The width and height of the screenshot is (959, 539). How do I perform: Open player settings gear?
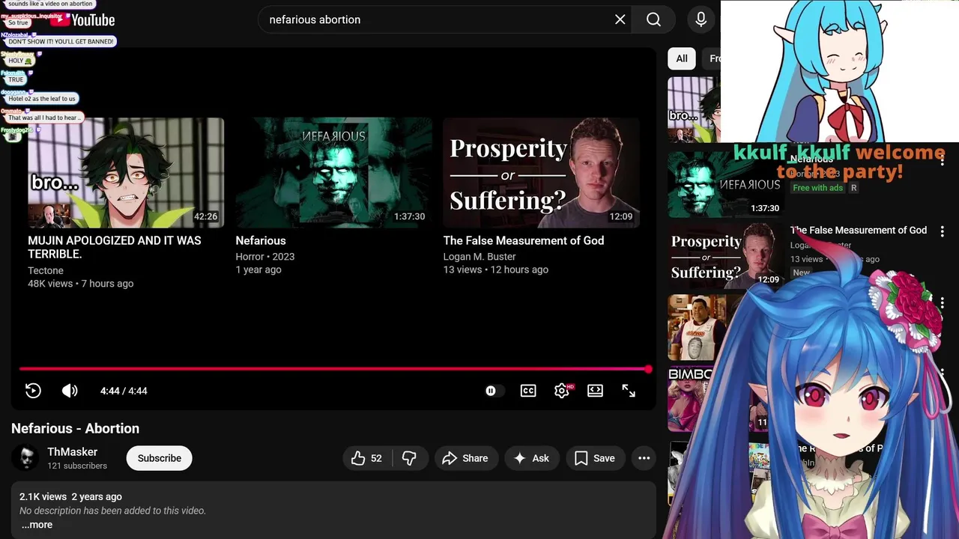pos(562,391)
